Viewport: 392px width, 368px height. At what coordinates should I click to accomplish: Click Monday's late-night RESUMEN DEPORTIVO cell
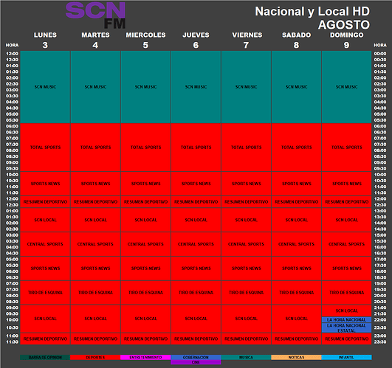coord(45,339)
